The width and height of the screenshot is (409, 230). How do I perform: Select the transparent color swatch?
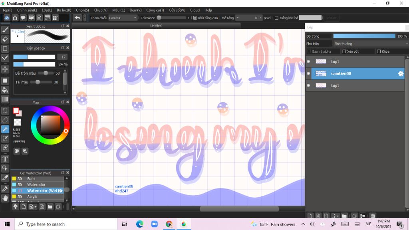point(17,122)
